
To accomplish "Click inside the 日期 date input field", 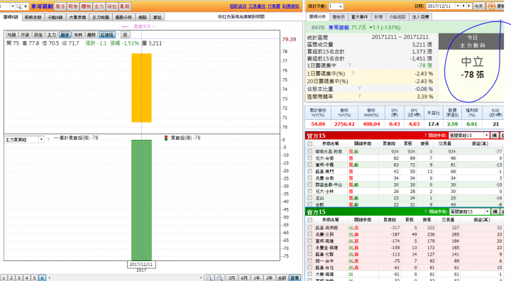I will coord(441,6).
